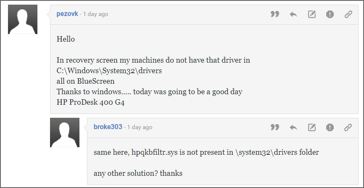The width and height of the screenshot is (364, 188).
Task: Click "any other solution? thanks" text
Action: coord(138,173)
